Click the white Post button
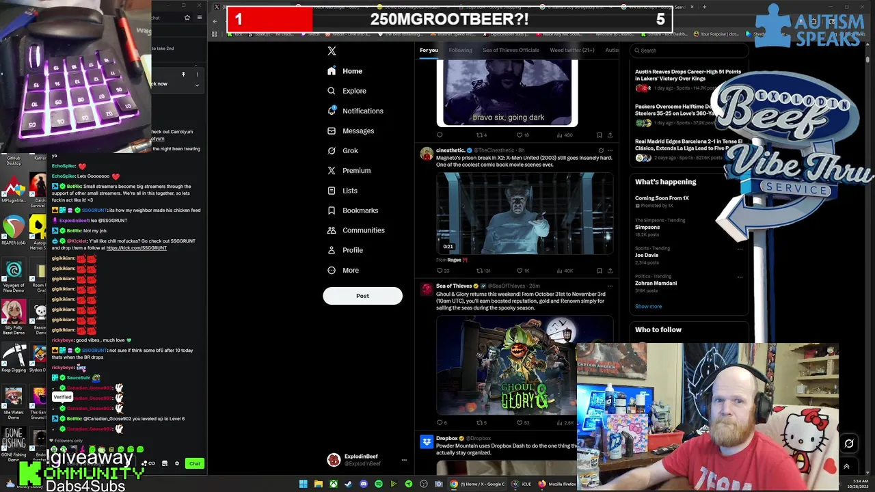 pyautogui.click(x=362, y=296)
